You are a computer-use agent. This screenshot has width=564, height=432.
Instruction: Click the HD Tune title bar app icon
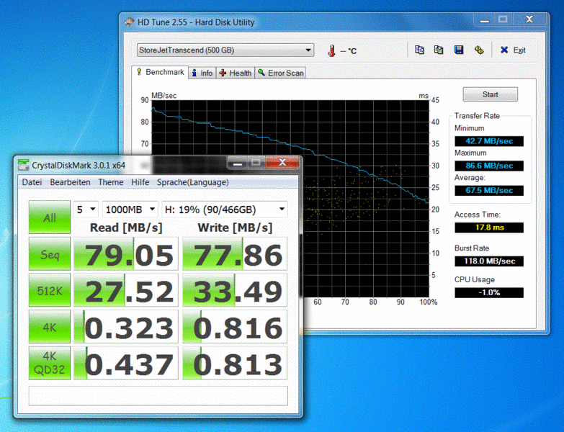(x=129, y=22)
